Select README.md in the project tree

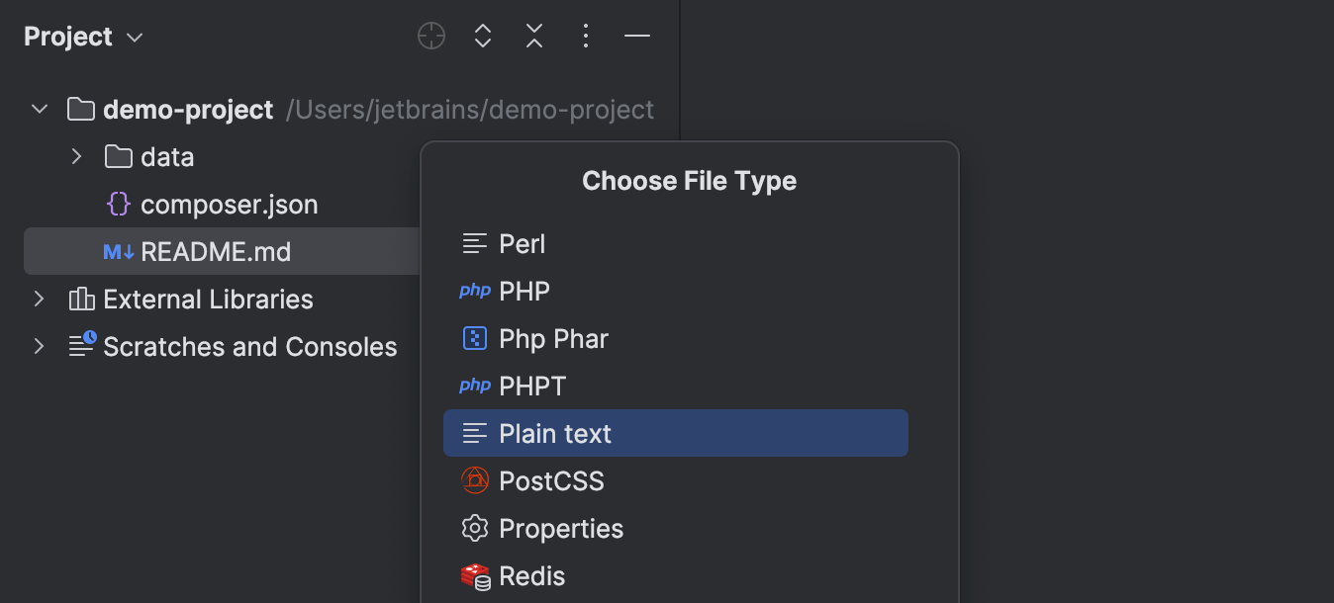pyautogui.click(x=216, y=251)
